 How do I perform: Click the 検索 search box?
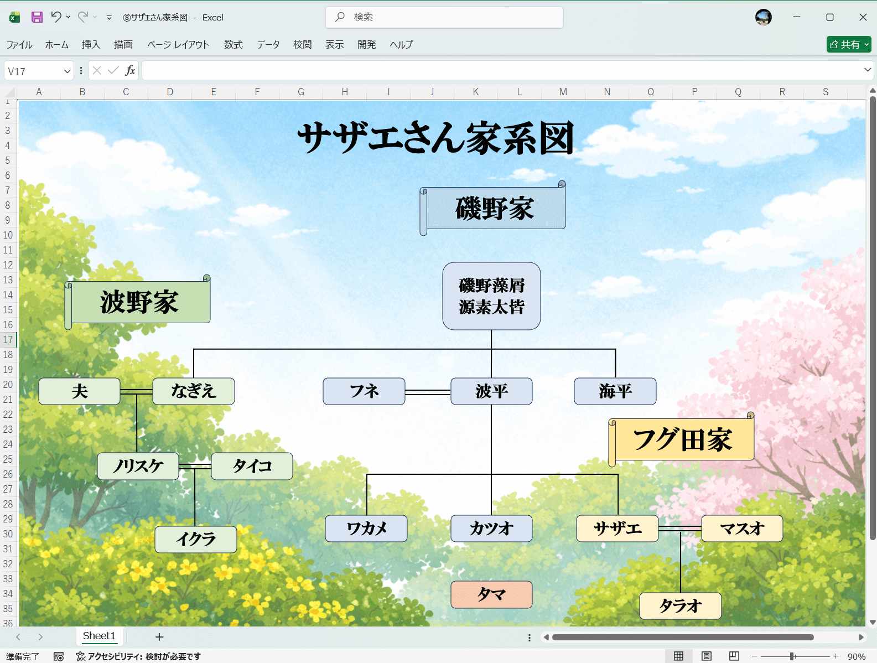click(444, 17)
